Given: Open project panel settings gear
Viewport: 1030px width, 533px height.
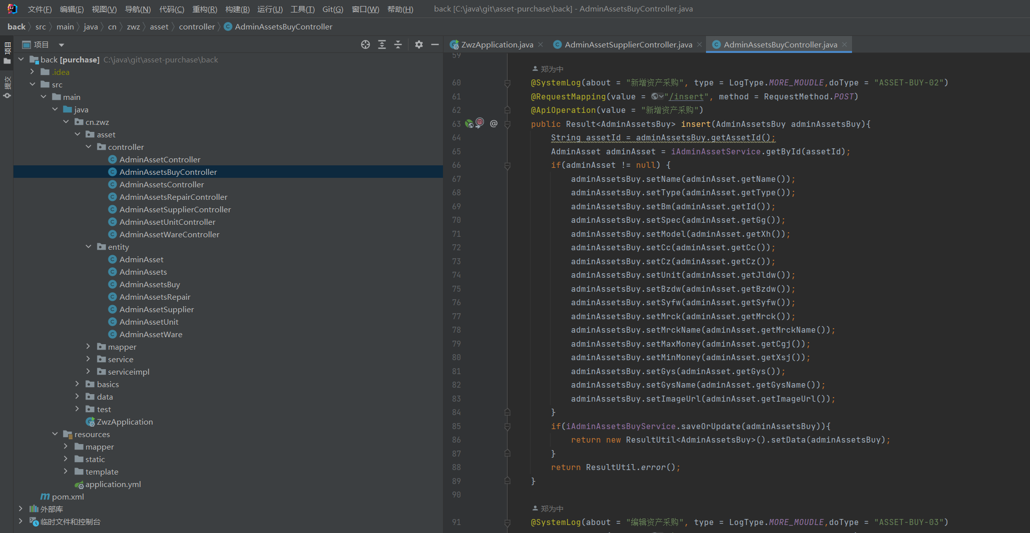Looking at the screenshot, I should tap(419, 45).
